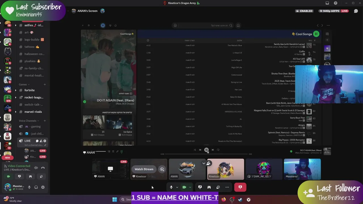Open the chat thread icon at top right
The width and height of the screenshot is (363, 204).
pyautogui.click(x=356, y=11)
